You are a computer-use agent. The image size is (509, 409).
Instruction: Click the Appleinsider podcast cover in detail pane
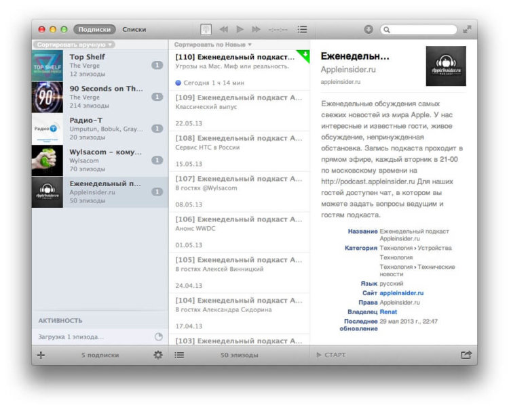(x=446, y=66)
